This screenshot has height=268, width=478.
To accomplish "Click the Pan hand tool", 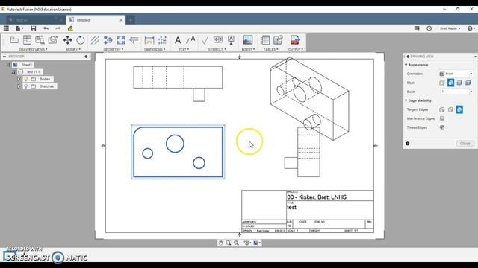I will tap(221, 243).
